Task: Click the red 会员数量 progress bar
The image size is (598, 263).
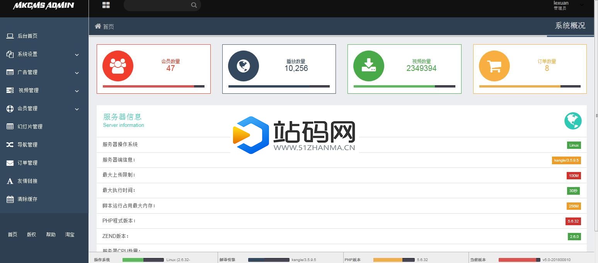Action: tap(153, 86)
